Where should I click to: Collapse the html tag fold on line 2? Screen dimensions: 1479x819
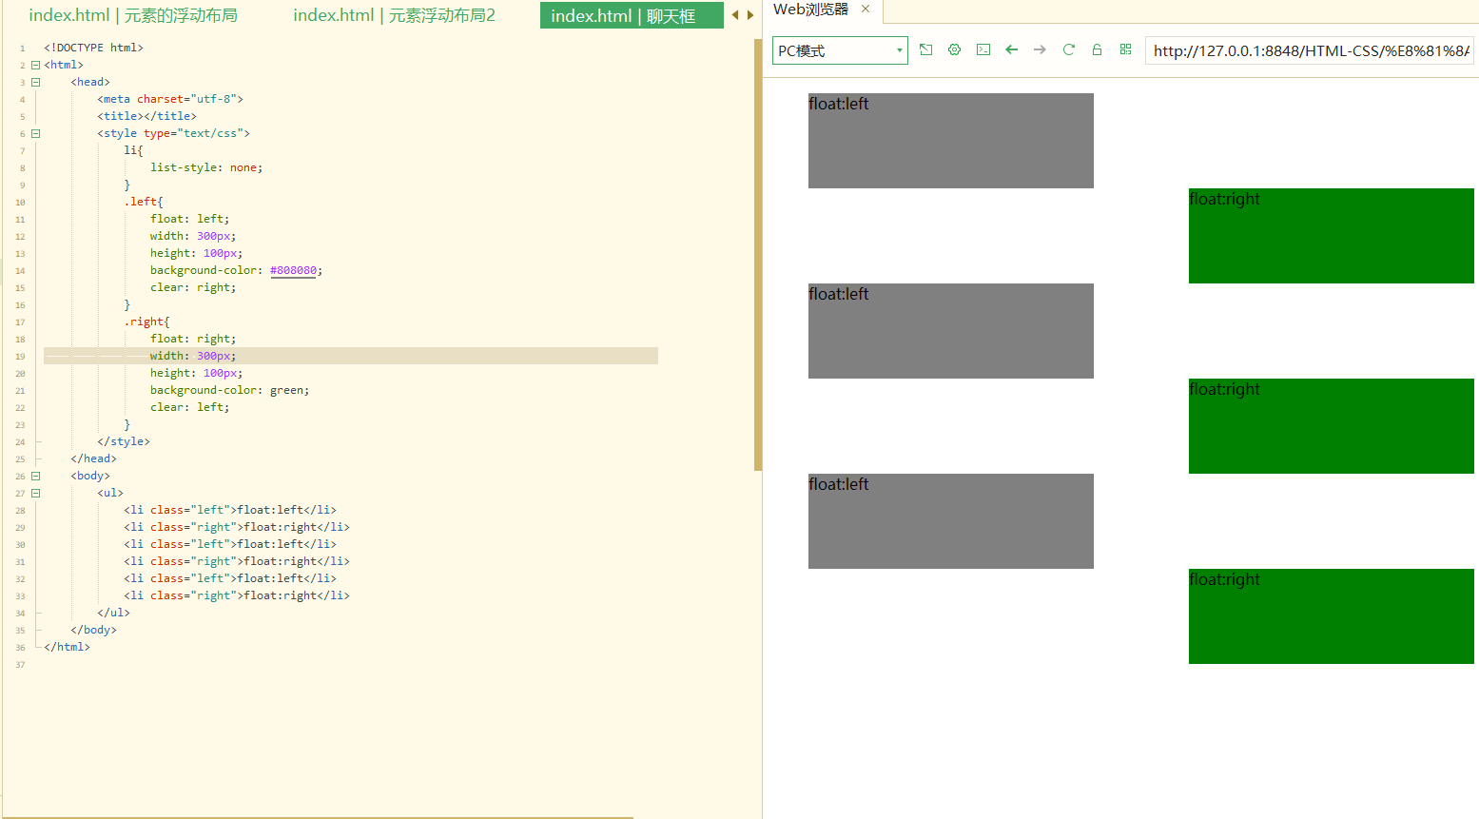(35, 65)
